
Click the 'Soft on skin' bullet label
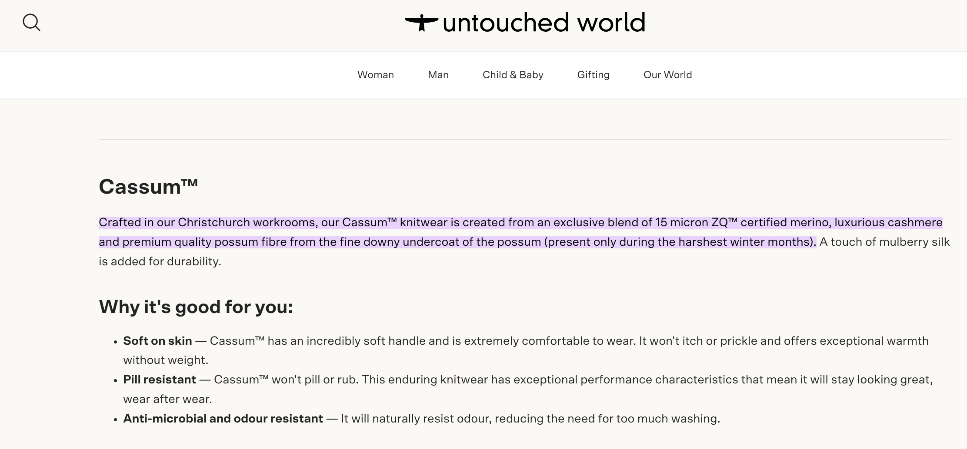tap(158, 341)
